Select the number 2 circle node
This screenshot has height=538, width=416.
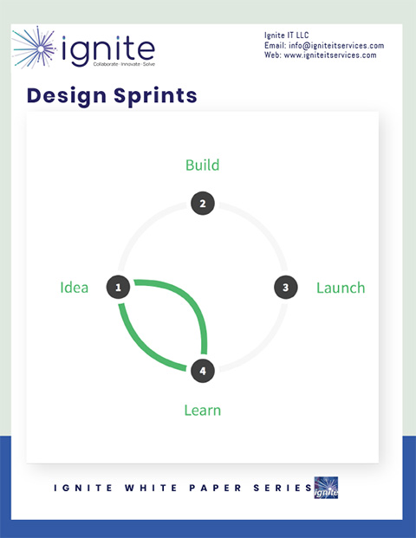[203, 203]
